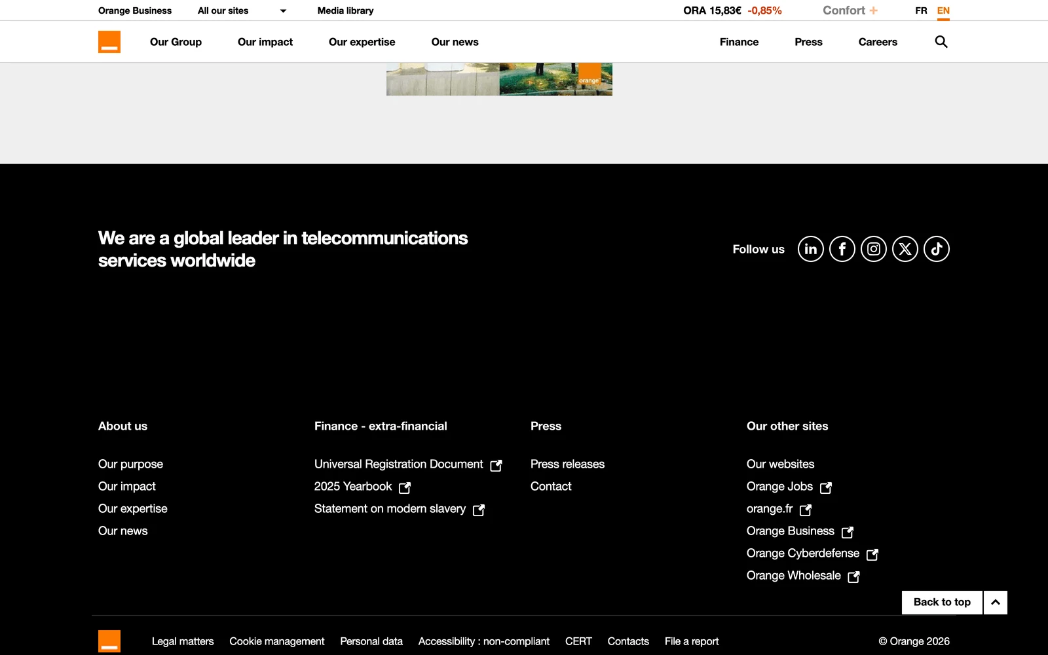Open Personal data link
The height and width of the screenshot is (655, 1048).
[371, 641]
